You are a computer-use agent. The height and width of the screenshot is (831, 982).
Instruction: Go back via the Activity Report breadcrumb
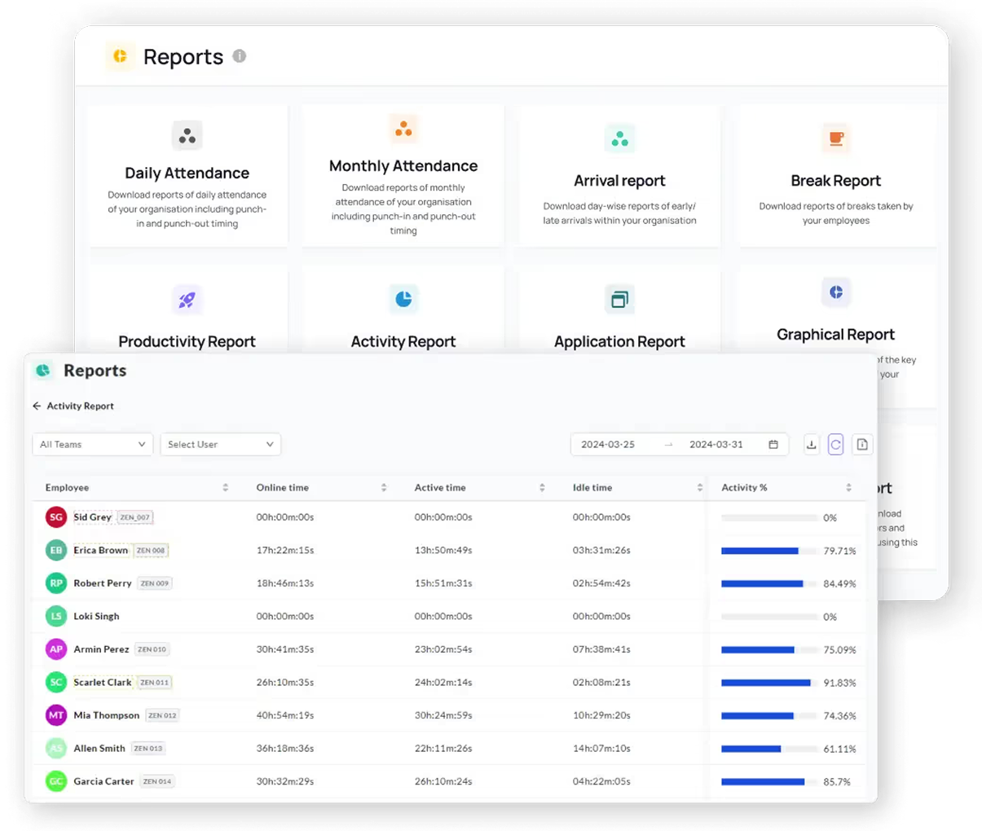(x=73, y=406)
